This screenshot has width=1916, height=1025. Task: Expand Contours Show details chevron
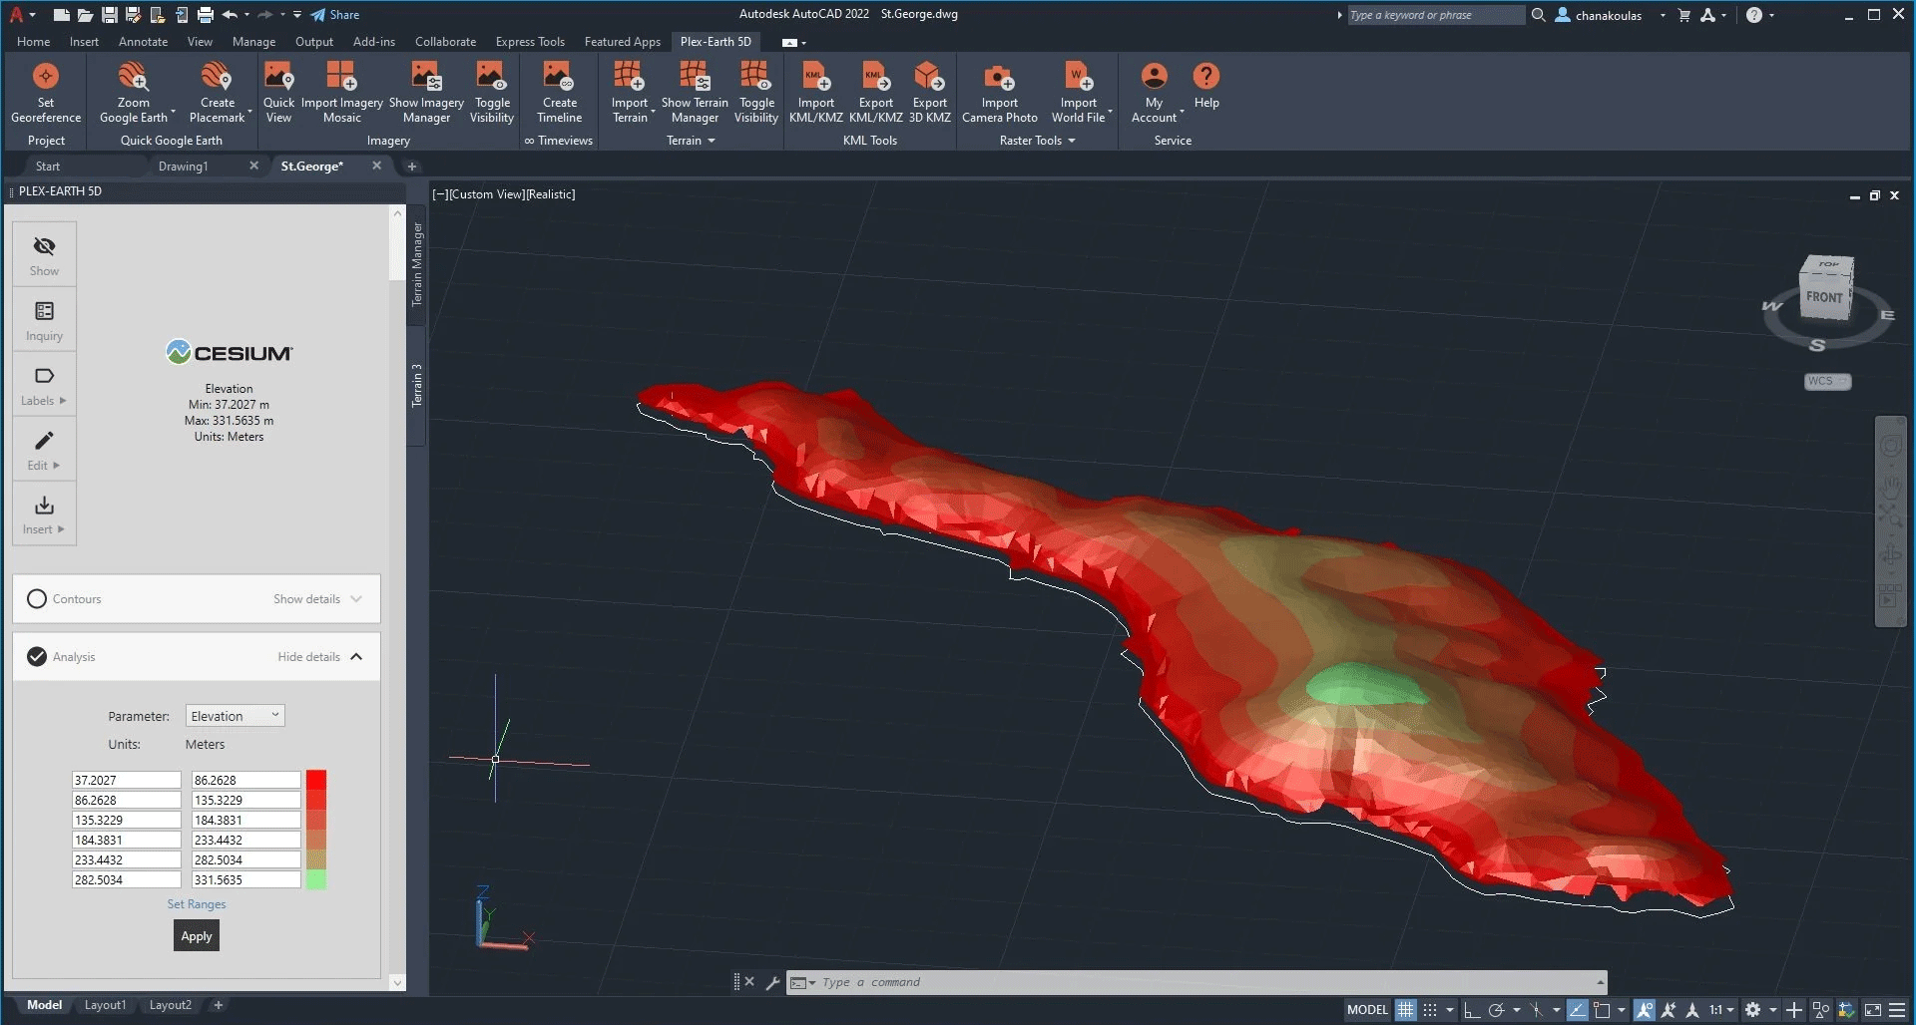tap(356, 599)
